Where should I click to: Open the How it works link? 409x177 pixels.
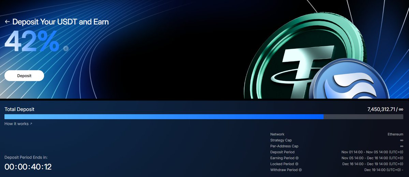(18, 124)
